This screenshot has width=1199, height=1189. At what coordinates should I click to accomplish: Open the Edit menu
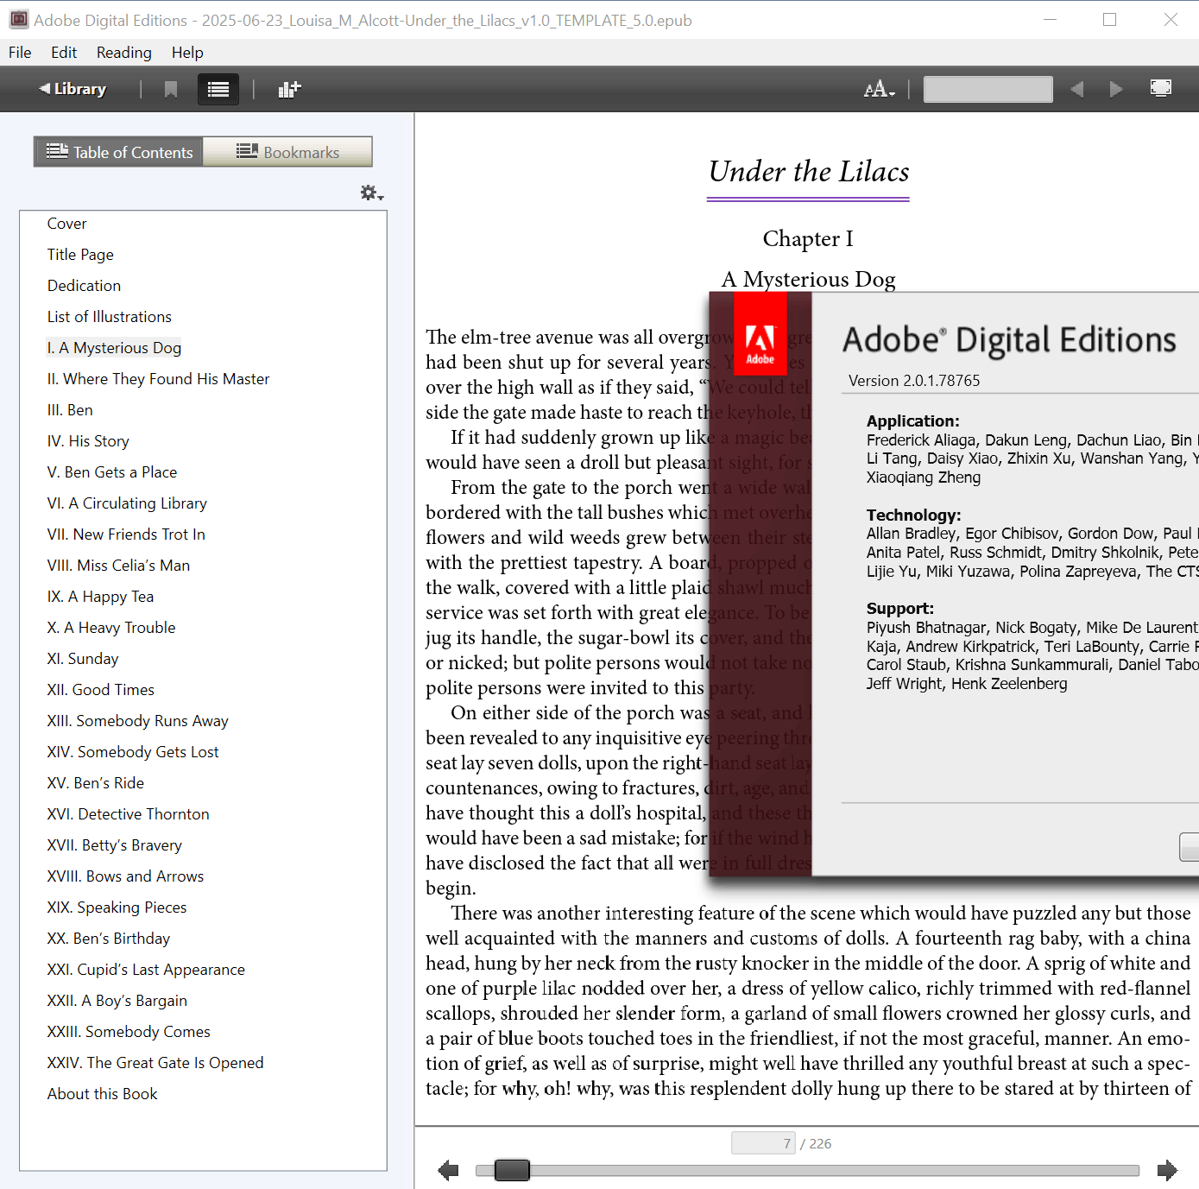(x=64, y=53)
